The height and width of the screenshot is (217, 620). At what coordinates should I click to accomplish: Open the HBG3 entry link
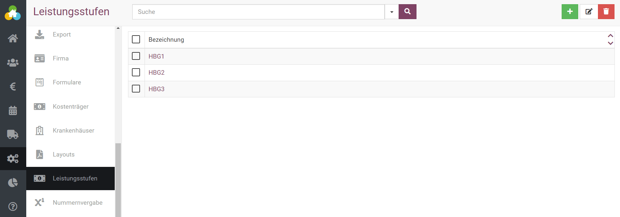pyautogui.click(x=157, y=89)
